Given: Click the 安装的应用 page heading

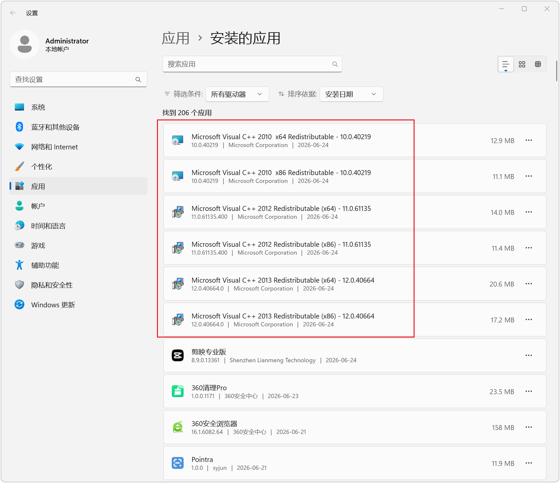Looking at the screenshot, I should [x=245, y=38].
